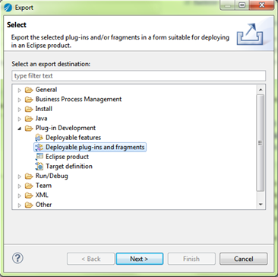
Task: Select the Team label
Action: [43, 186]
